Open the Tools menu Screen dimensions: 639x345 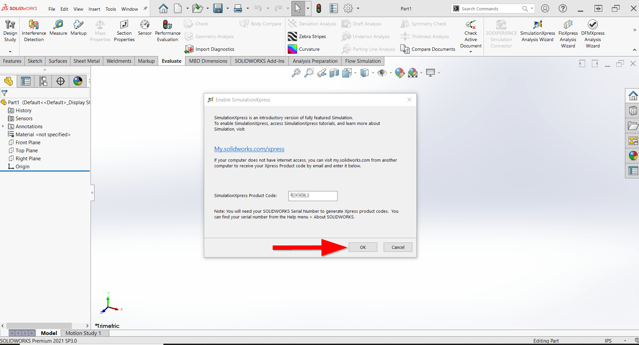point(111,9)
